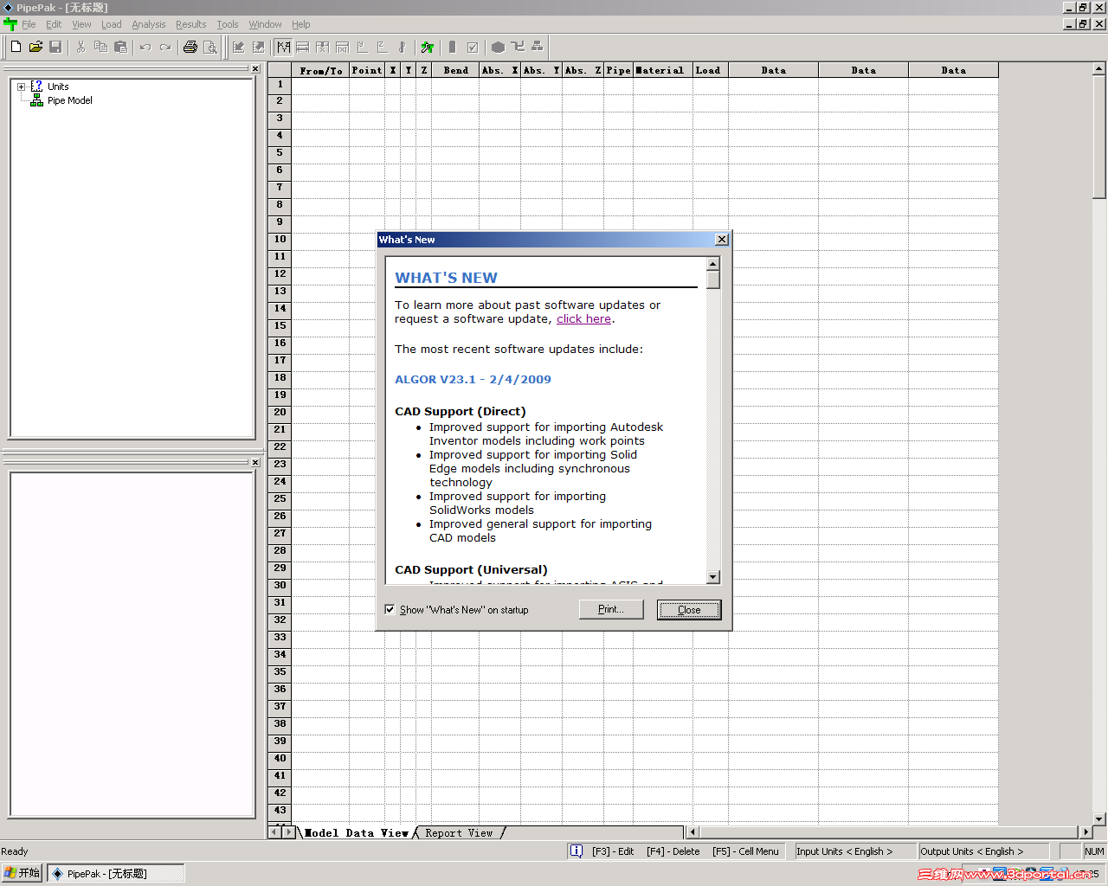This screenshot has height=886, width=1108.
Task: Print using the printer icon
Action: point(190,47)
